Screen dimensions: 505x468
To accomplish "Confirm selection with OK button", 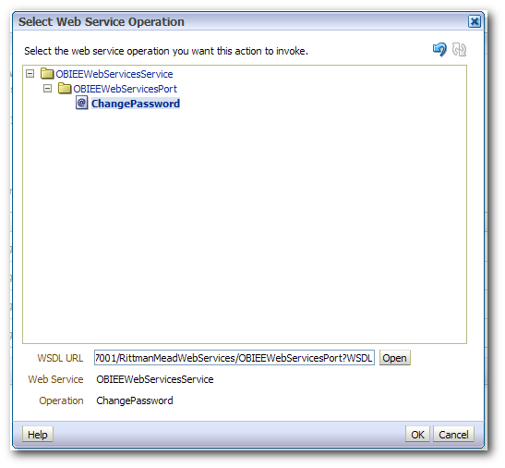I will click(417, 435).
